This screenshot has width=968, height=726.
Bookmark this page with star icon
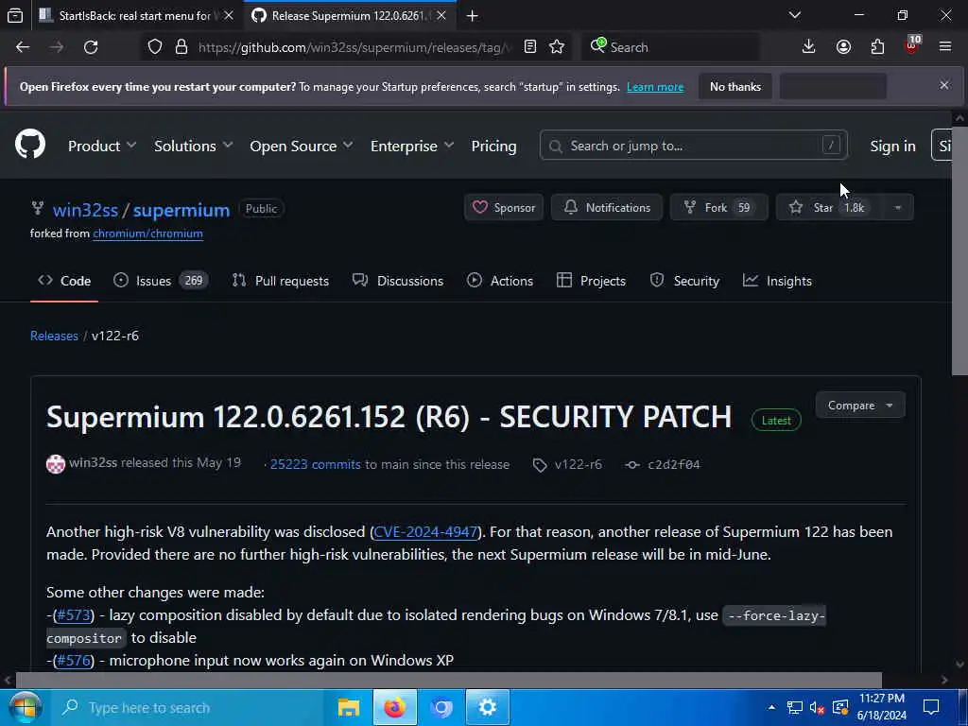pos(557,47)
